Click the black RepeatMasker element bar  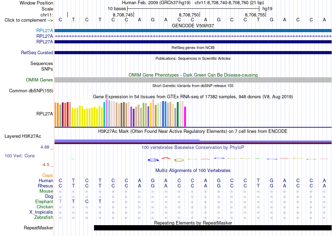pyautogui.click(x=213, y=228)
